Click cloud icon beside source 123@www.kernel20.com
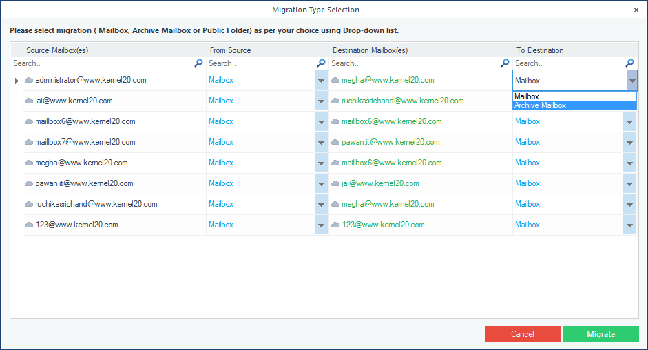Viewport: 648px width, 350px height. (29, 225)
